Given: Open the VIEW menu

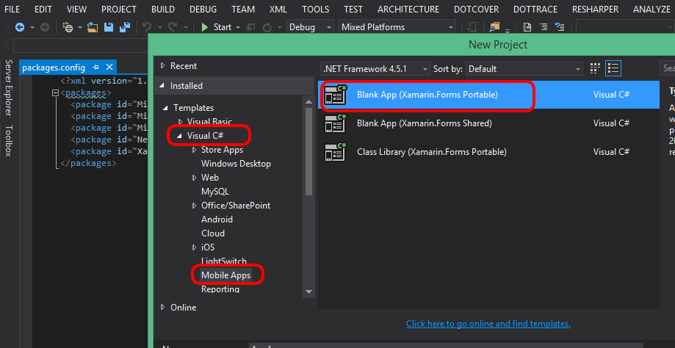Looking at the screenshot, I should coord(76,9).
